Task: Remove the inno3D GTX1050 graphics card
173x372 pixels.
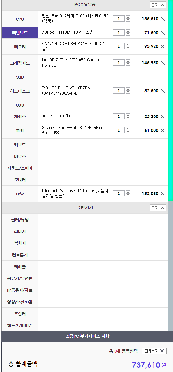Action: (x=163, y=63)
